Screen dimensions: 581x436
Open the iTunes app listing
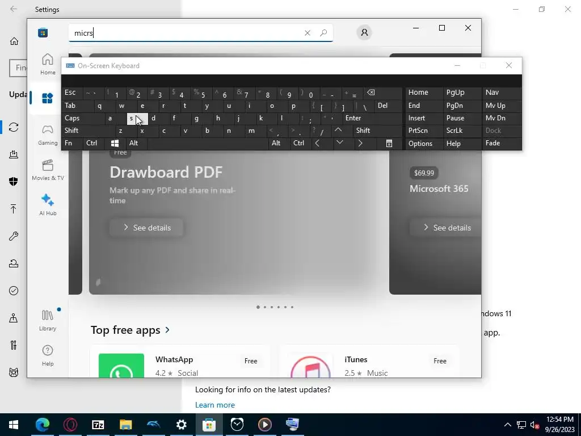(x=369, y=362)
